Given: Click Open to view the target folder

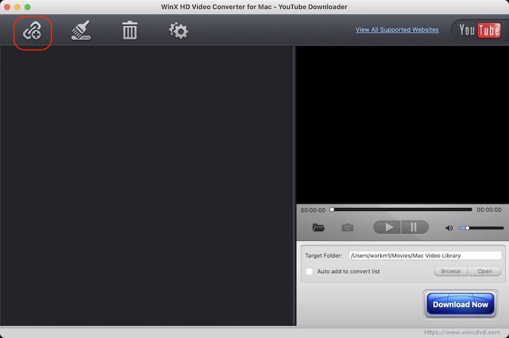Looking at the screenshot, I should [x=484, y=271].
